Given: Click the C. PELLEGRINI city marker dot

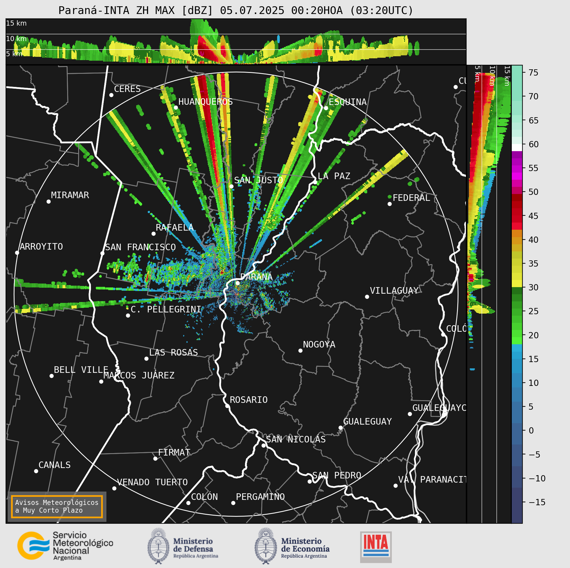Looking at the screenshot, I should click(x=128, y=315).
